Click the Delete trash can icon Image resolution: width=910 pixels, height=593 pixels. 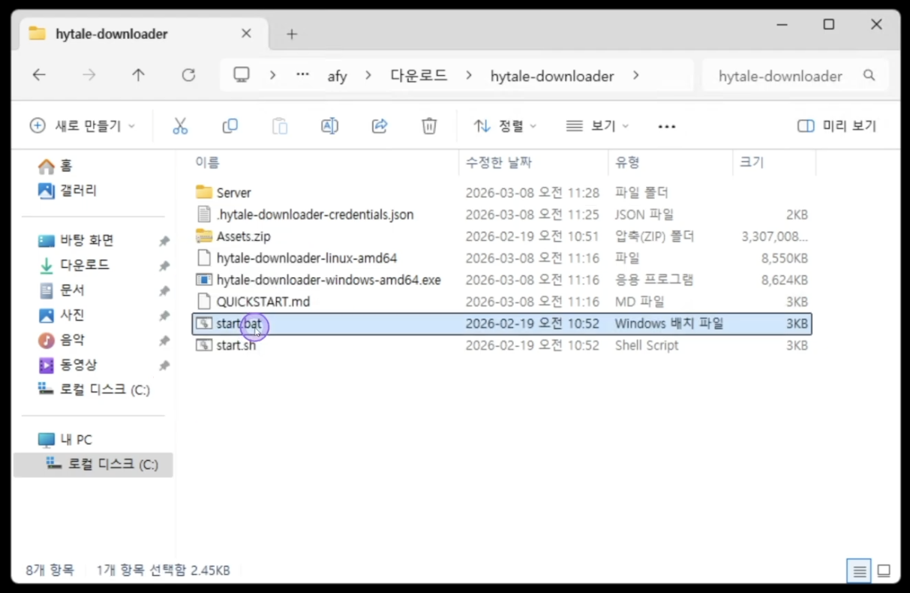coord(429,126)
